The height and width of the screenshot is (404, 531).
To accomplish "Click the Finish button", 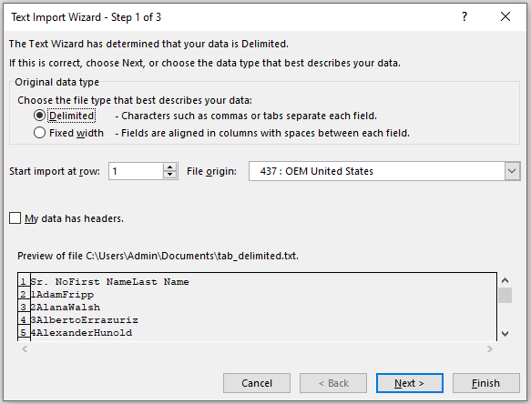I will 486,383.
